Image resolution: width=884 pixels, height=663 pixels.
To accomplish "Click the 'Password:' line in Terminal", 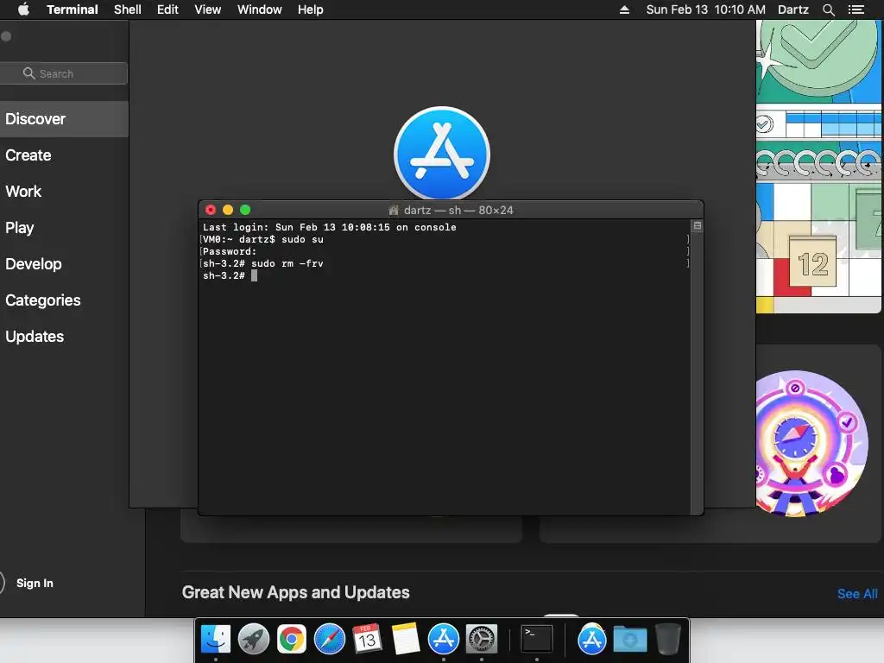I will [230, 251].
